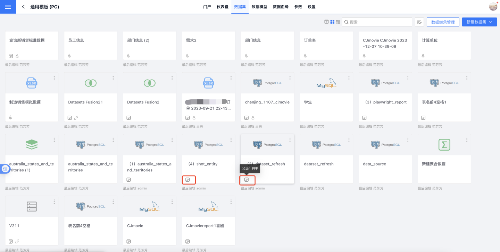Viewport: 500px width, 252px height.
Task: Click the back arrow beside 通用模板 (PC)
Action: pyautogui.click(x=23, y=7)
